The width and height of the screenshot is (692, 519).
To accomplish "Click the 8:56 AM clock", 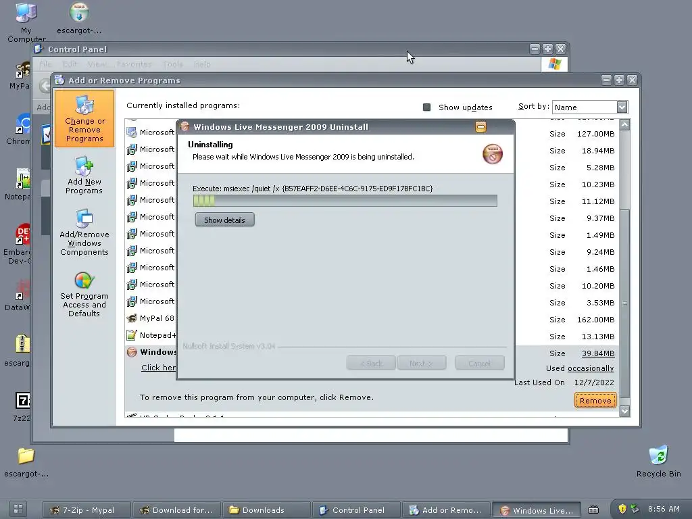I will coord(664,509).
